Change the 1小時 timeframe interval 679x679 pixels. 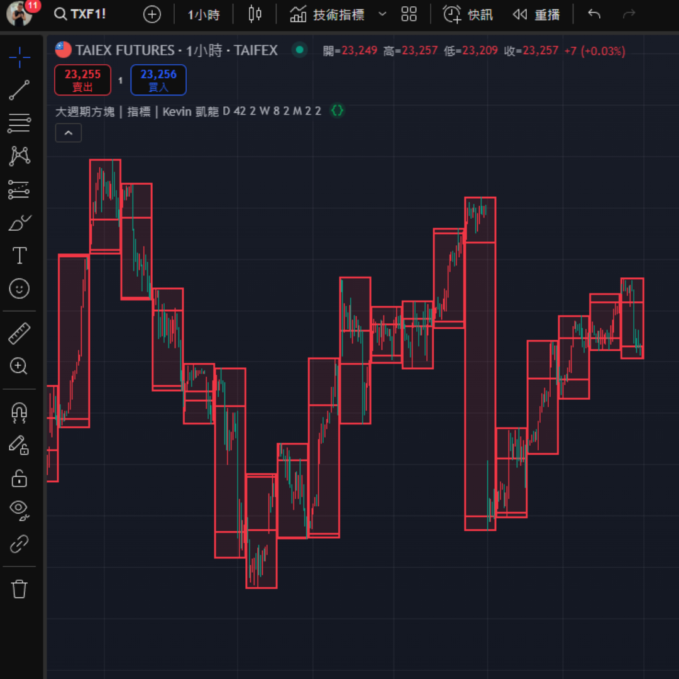click(204, 14)
